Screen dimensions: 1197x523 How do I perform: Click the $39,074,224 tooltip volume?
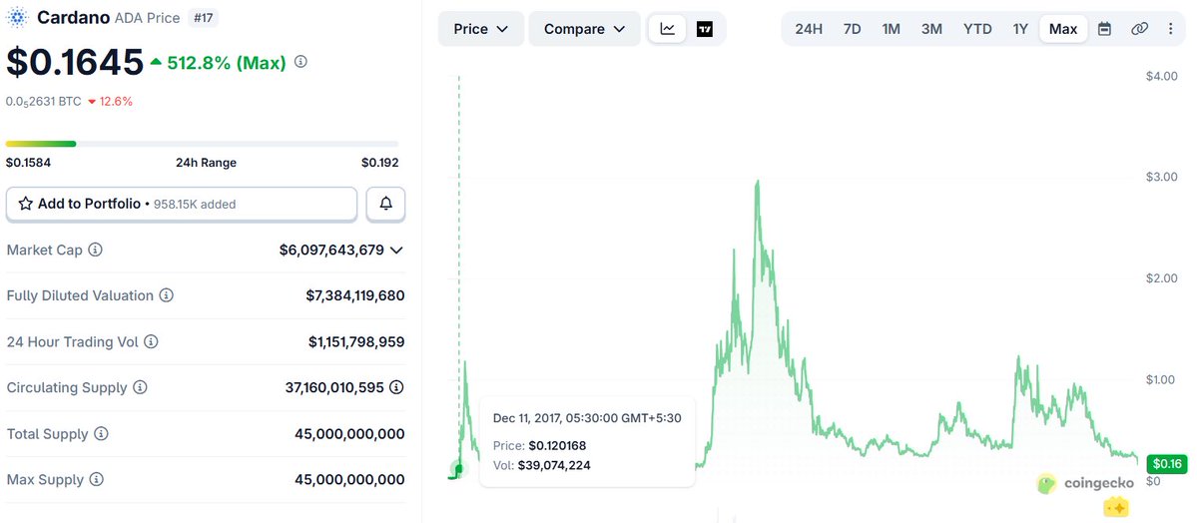pyautogui.click(x=554, y=465)
